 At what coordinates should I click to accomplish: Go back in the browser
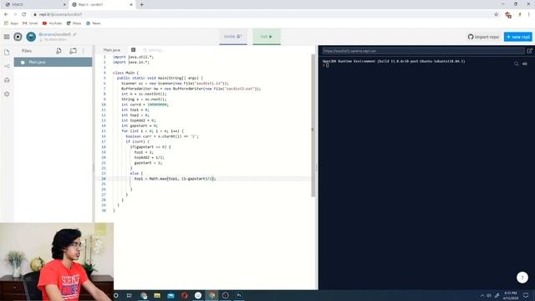(6, 14)
